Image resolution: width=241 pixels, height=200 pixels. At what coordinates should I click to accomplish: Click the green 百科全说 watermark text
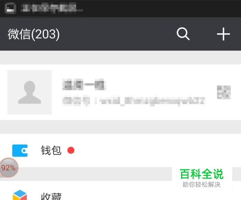pos(202,174)
